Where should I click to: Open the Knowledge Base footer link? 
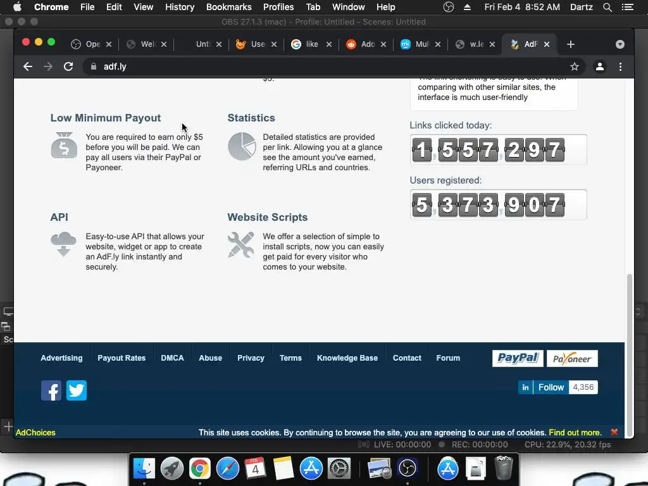pos(347,358)
